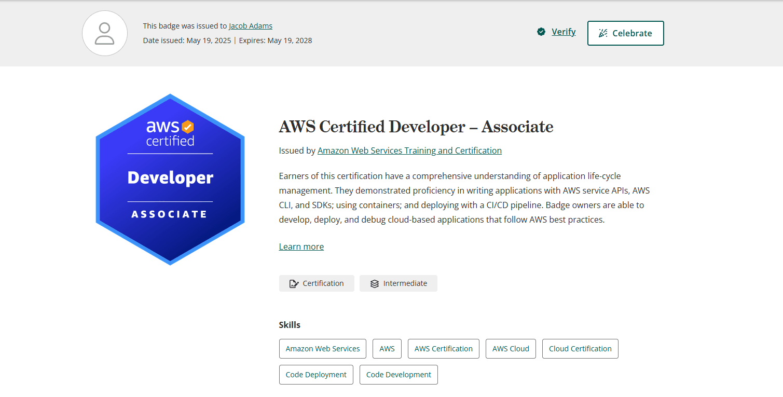Open the AWS Certification skill tag
This screenshot has width=783, height=397.
[444, 349]
